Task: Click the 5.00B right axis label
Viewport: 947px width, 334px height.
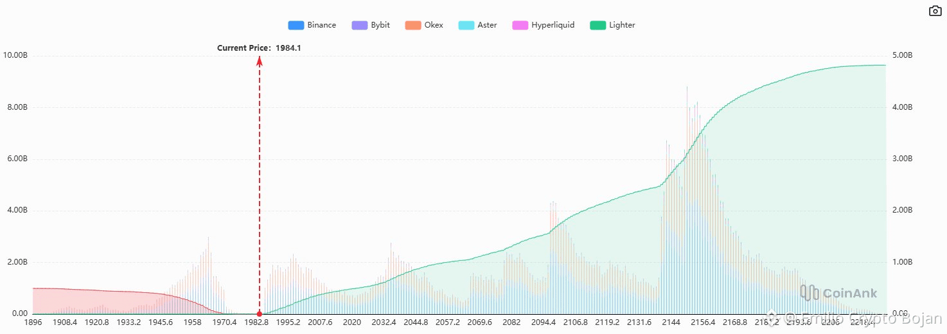Action: 901,56
